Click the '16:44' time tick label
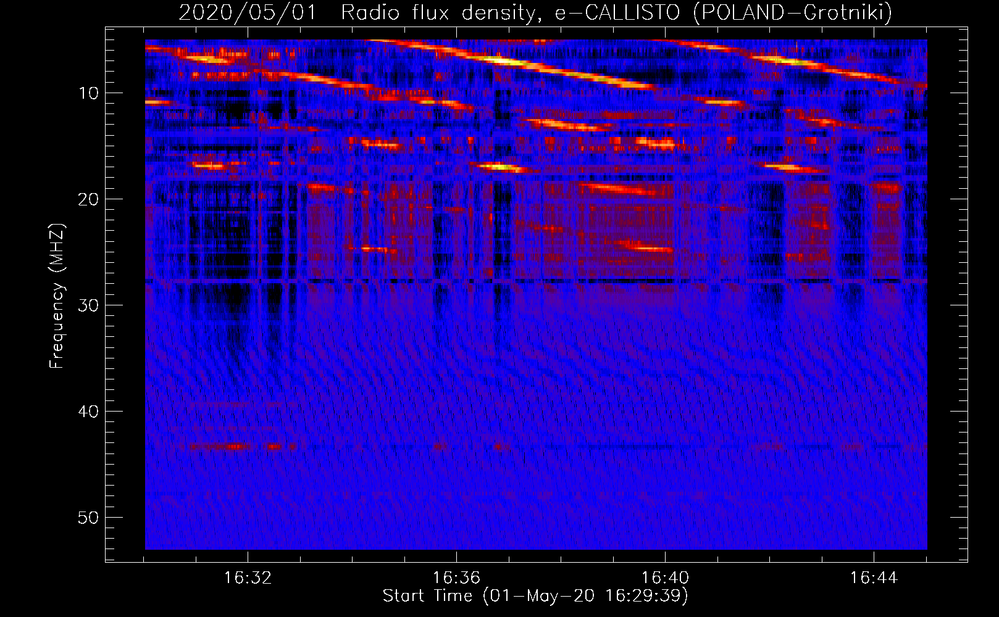 click(x=874, y=578)
